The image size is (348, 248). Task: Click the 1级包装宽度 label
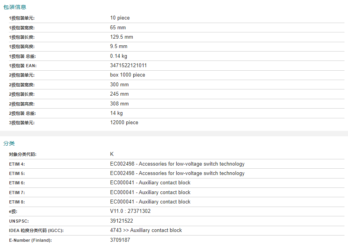(22, 28)
